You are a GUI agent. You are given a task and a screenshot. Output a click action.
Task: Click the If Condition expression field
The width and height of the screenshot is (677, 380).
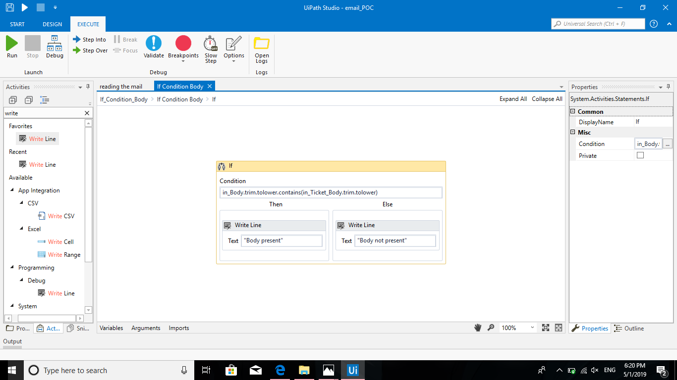(331, 192)
